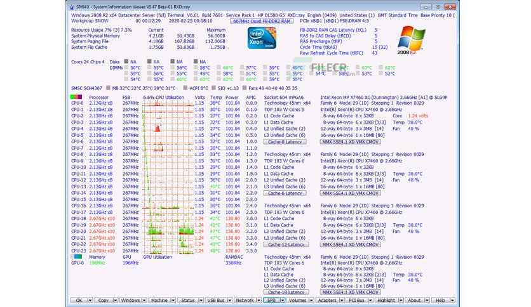The image size is (531, 307).
Task: Toggle the DIMM 50°C sensor box
Action: click(x=126, y=68)
